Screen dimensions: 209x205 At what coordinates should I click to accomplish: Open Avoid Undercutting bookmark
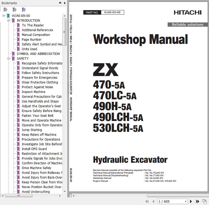tap(36, 192)
